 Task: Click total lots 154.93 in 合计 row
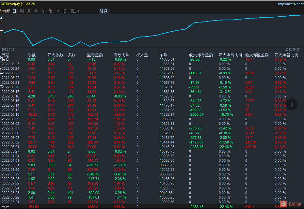pos(34,207)
